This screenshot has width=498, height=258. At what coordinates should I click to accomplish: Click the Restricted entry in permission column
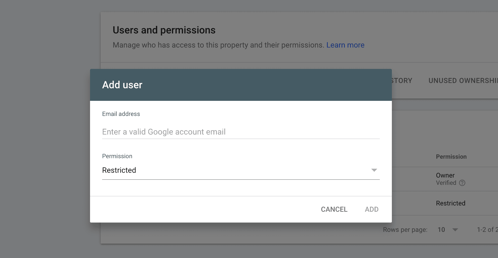[450, 203]
